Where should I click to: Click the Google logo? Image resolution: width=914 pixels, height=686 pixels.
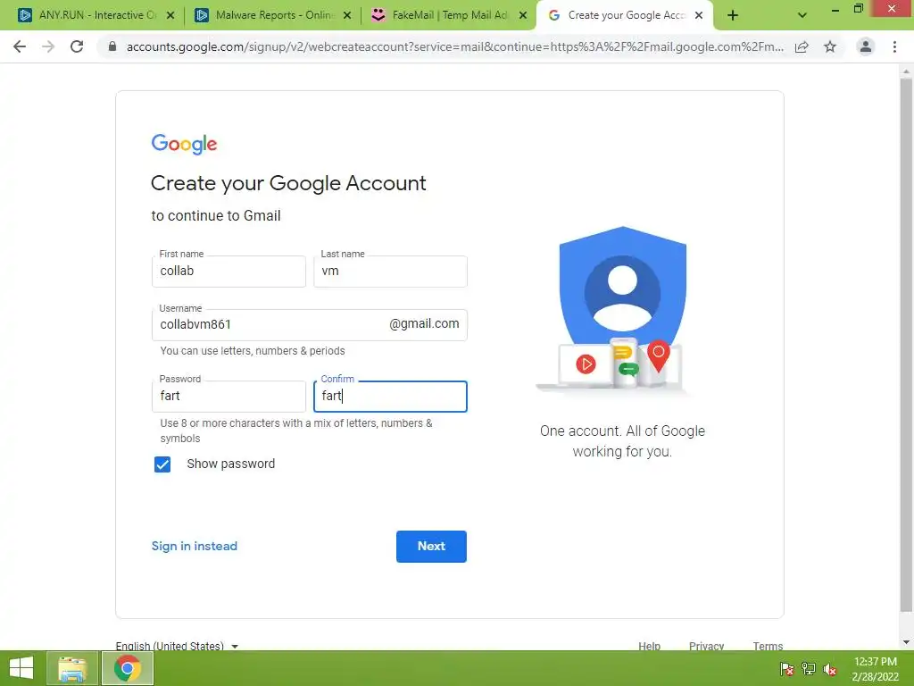point(184,144)
